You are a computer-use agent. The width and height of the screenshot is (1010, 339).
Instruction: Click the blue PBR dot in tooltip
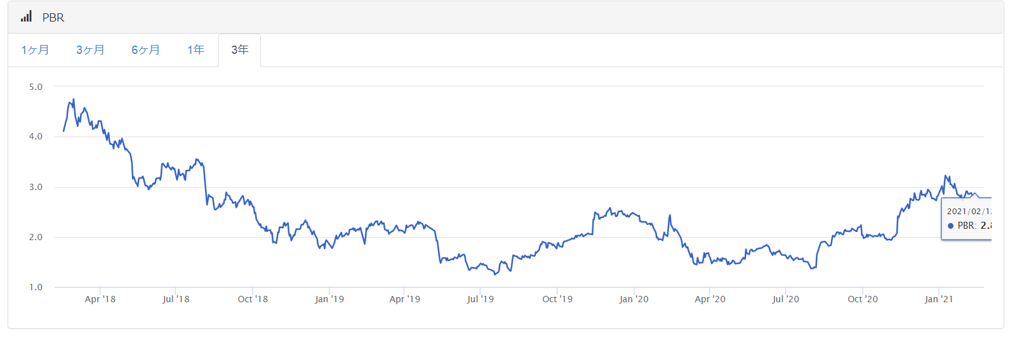(x=950, y=226)
